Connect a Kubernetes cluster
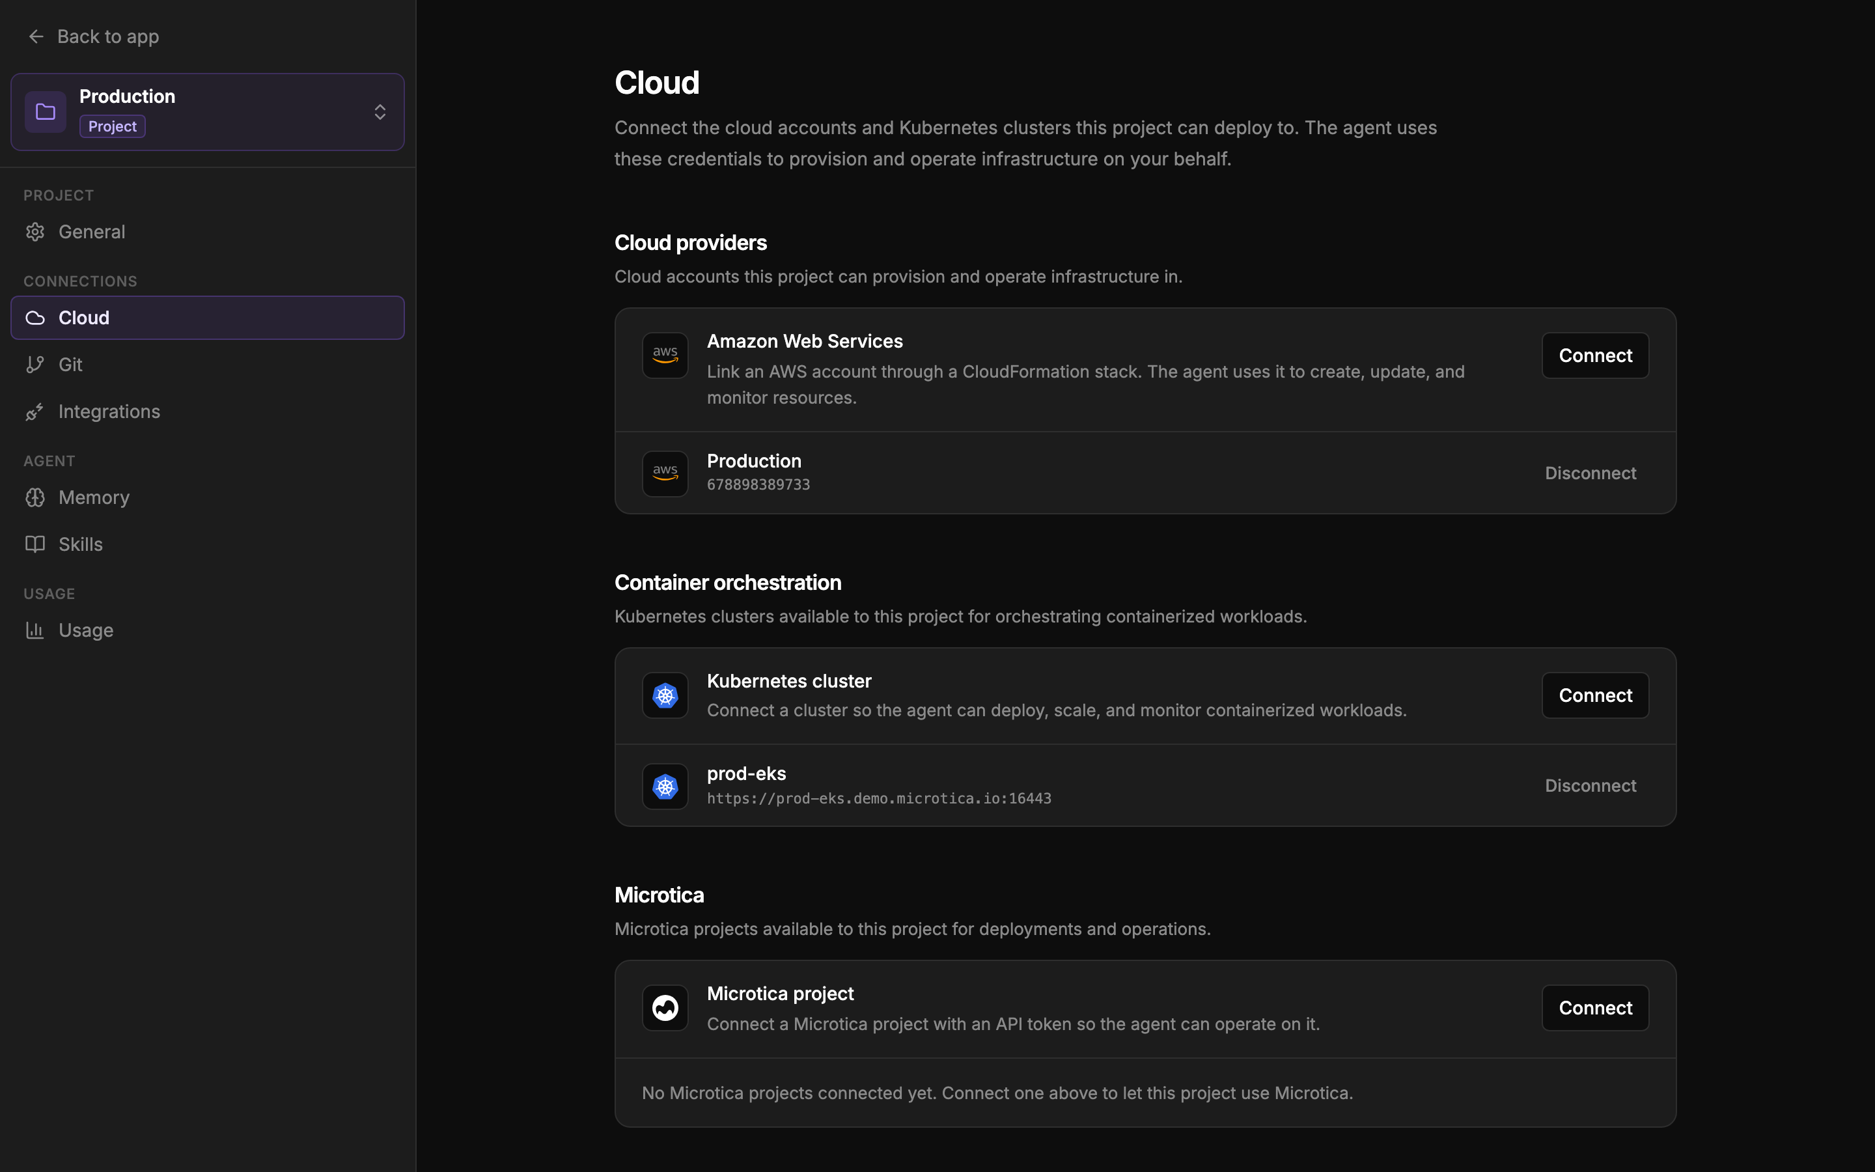Screen dimensions: 1875x1172 [x=1594, y=695]
